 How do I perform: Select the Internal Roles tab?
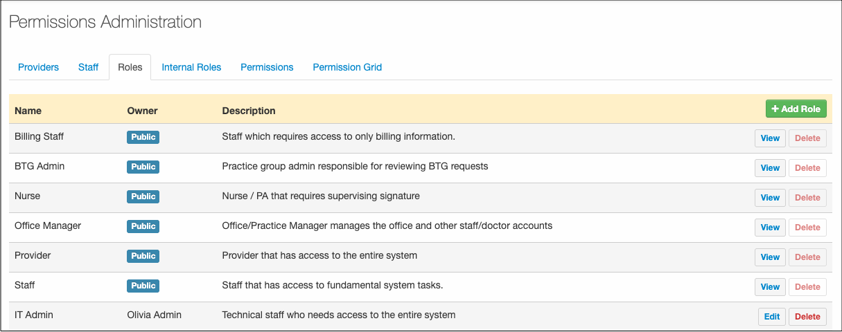click(x=191, y=67)
